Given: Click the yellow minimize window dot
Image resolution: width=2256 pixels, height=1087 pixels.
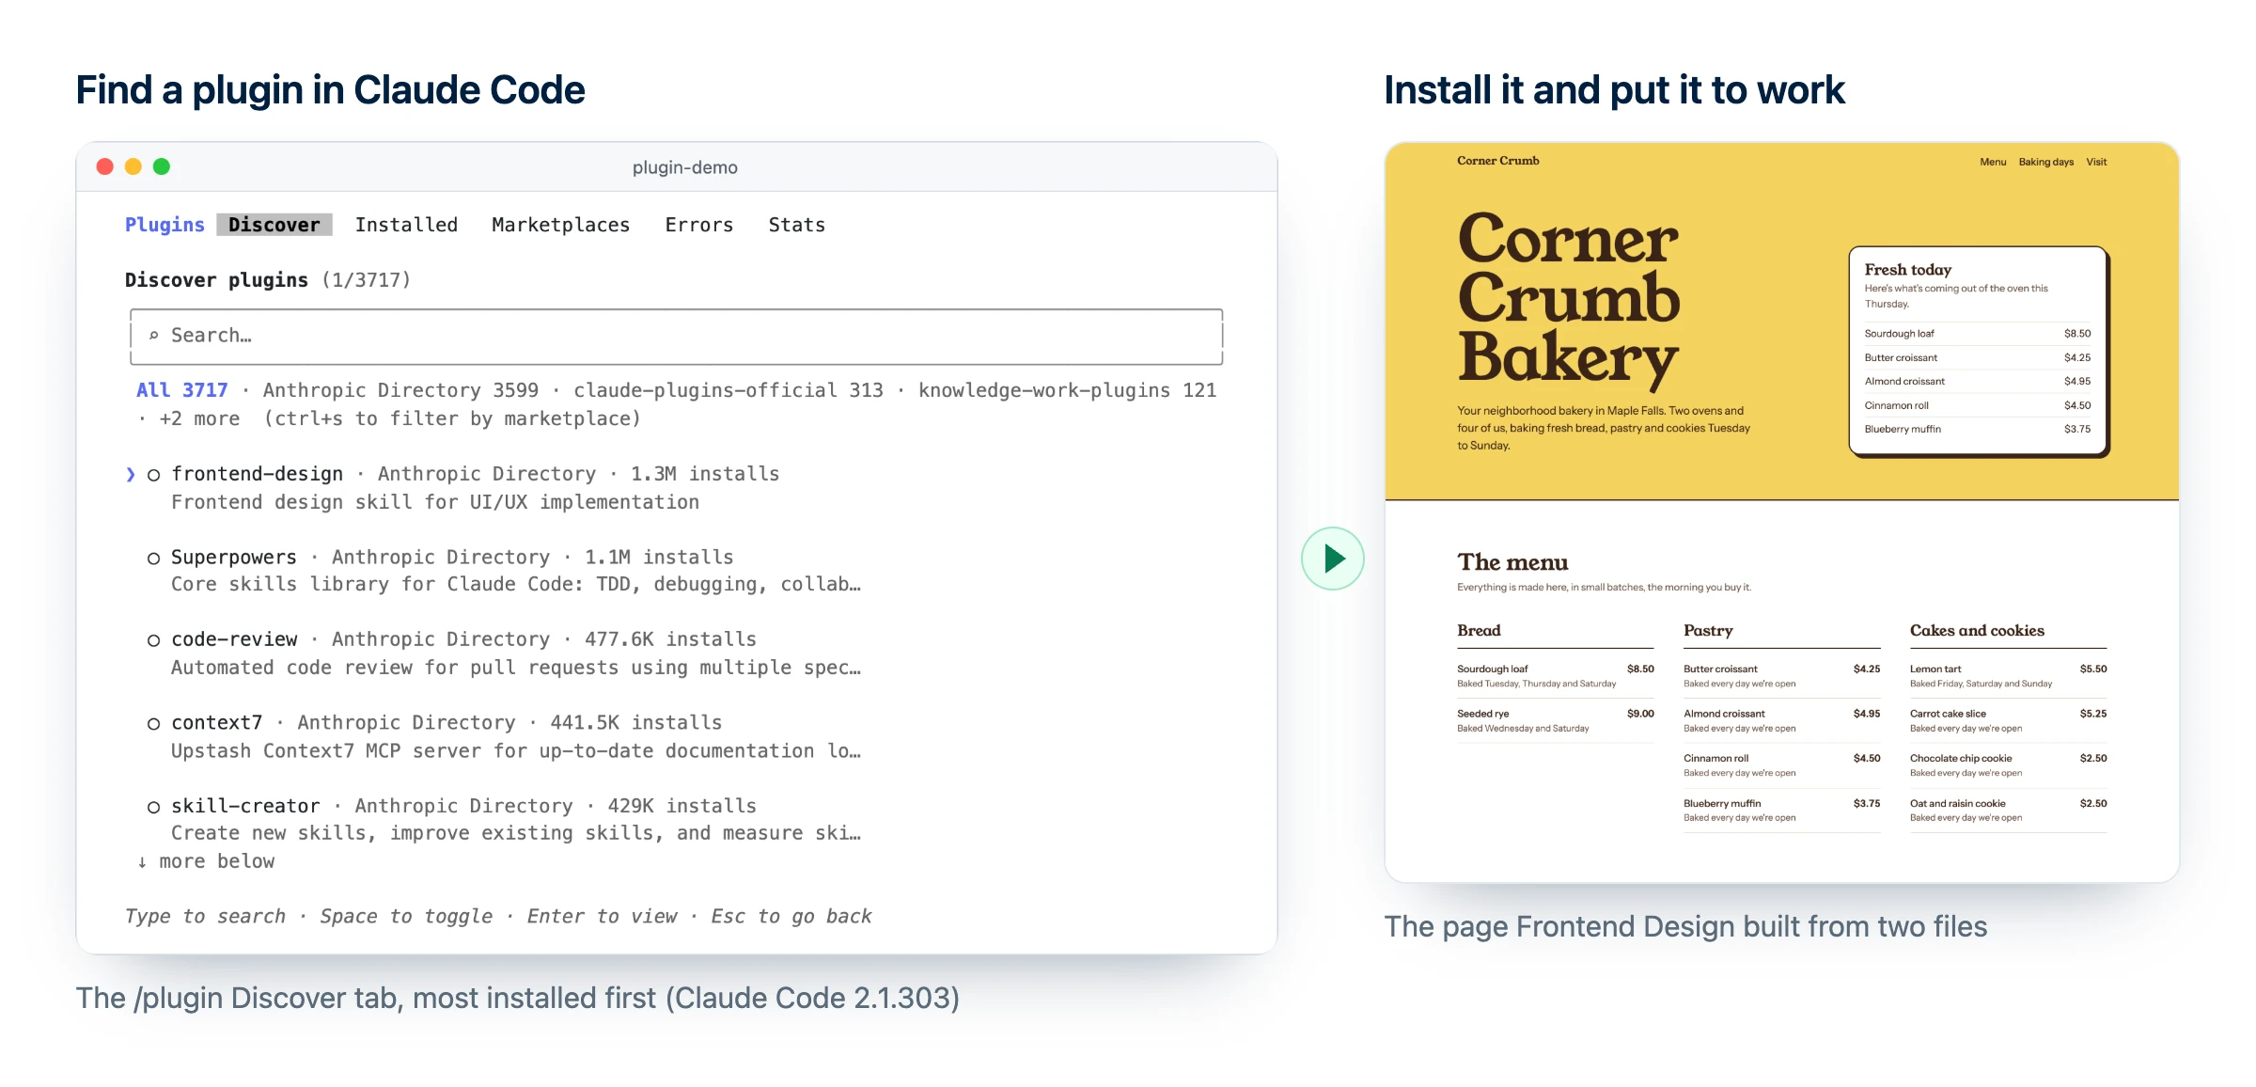Looking at the screenshot, I should pyautogui.click(x=133, y=166).
